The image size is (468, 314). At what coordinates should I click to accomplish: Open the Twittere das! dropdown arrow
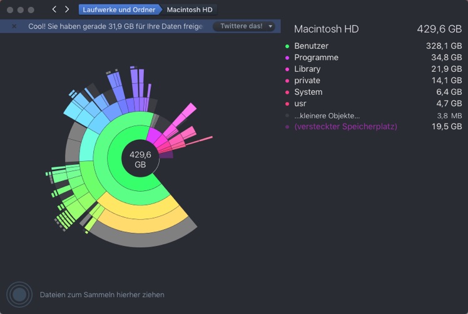click(270, 26)
